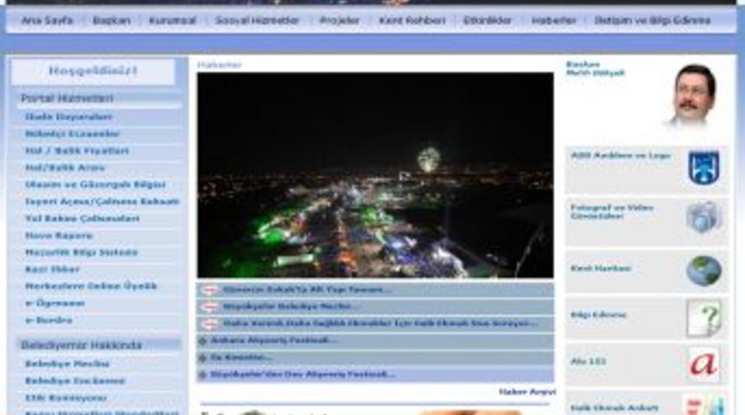Viewport: 745px width, 415px height.
Task: Click the red icon beside the second news headline
Action: pos(210,307)
